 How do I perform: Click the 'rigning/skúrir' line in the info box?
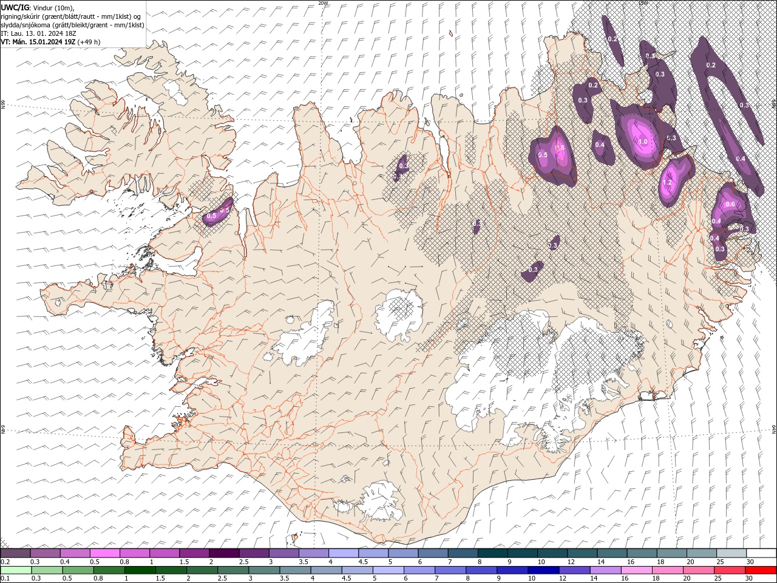click(x=70, y=16)
